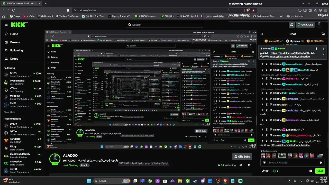Open YouTube bookmark
The width and height of the screenshot is (329, 185).
point(29,16)
